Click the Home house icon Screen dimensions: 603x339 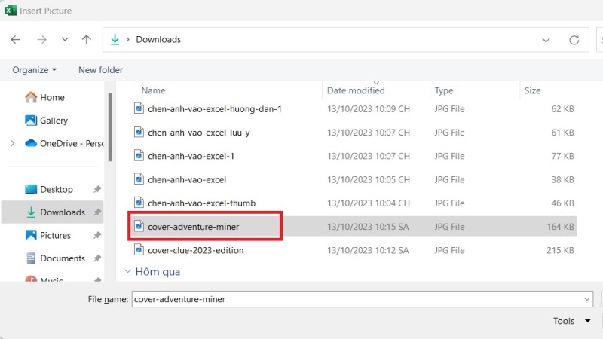coord(31,97)
